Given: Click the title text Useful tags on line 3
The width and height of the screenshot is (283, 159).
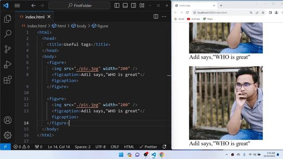Looking at the screenshot, I should click(x=77, y=44).
